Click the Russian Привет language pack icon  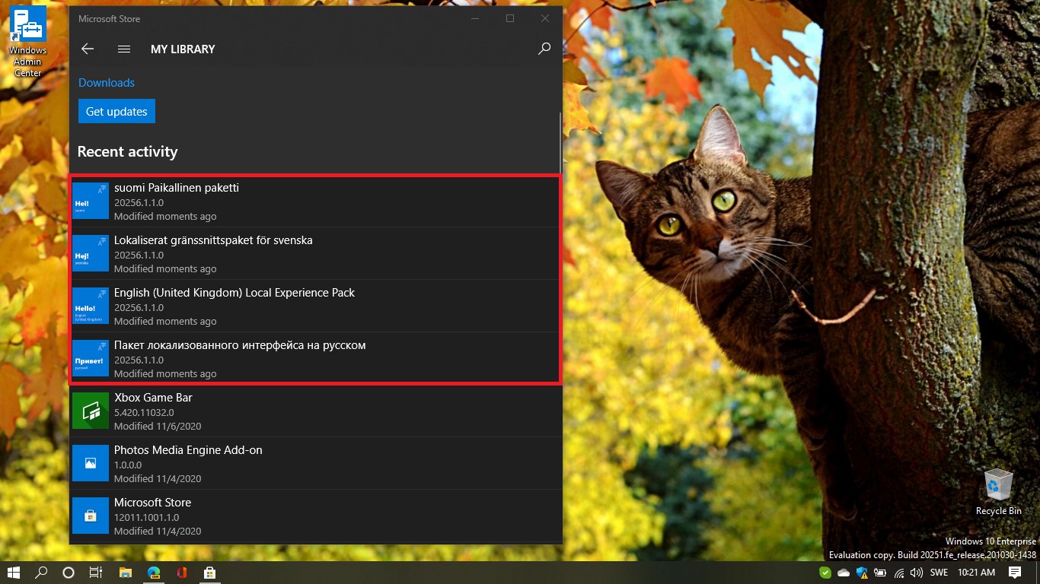point(91,358)
